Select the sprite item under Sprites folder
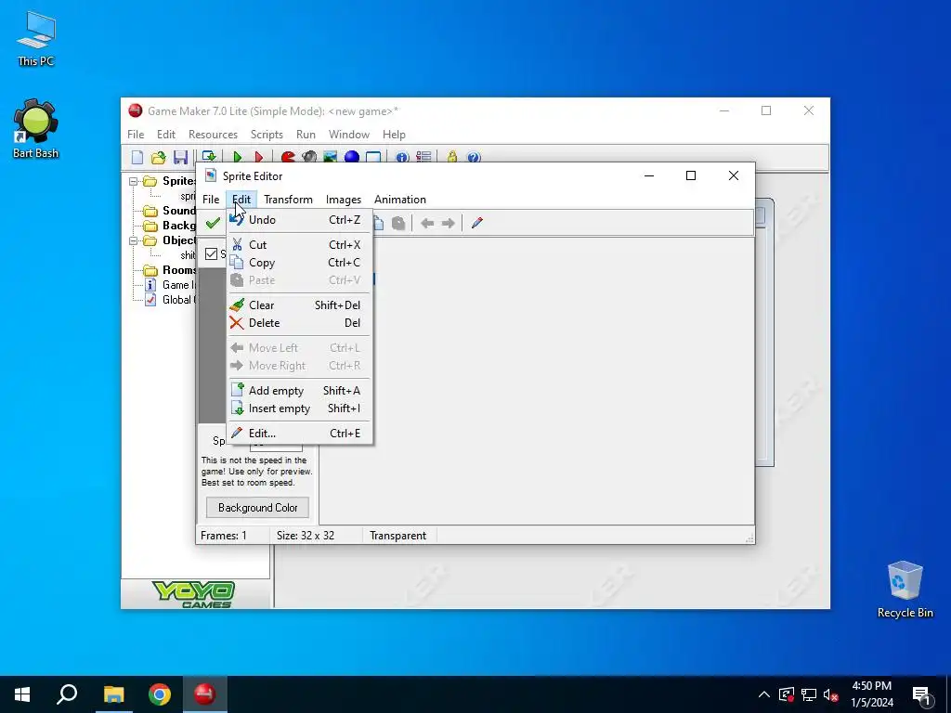This screenshot has height=713, width=951. (x=188, y=196)
